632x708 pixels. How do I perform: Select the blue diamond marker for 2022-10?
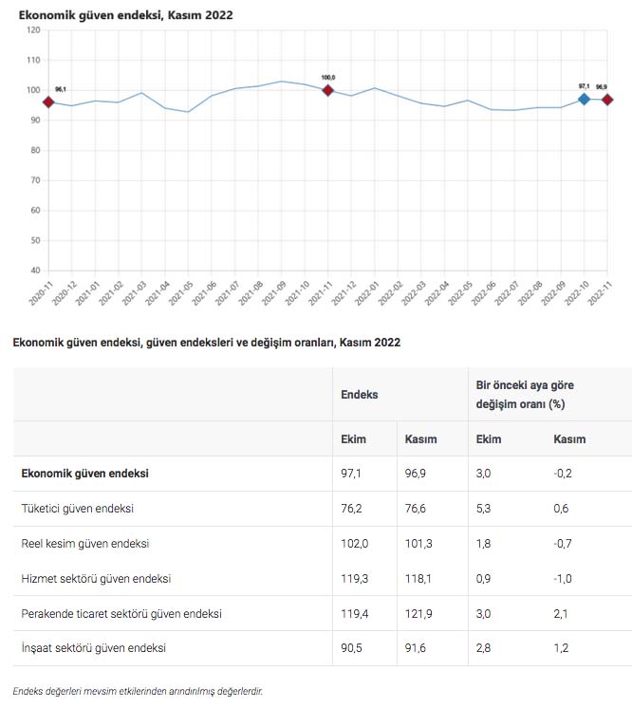pyautogui.click(x=585, y=99)
